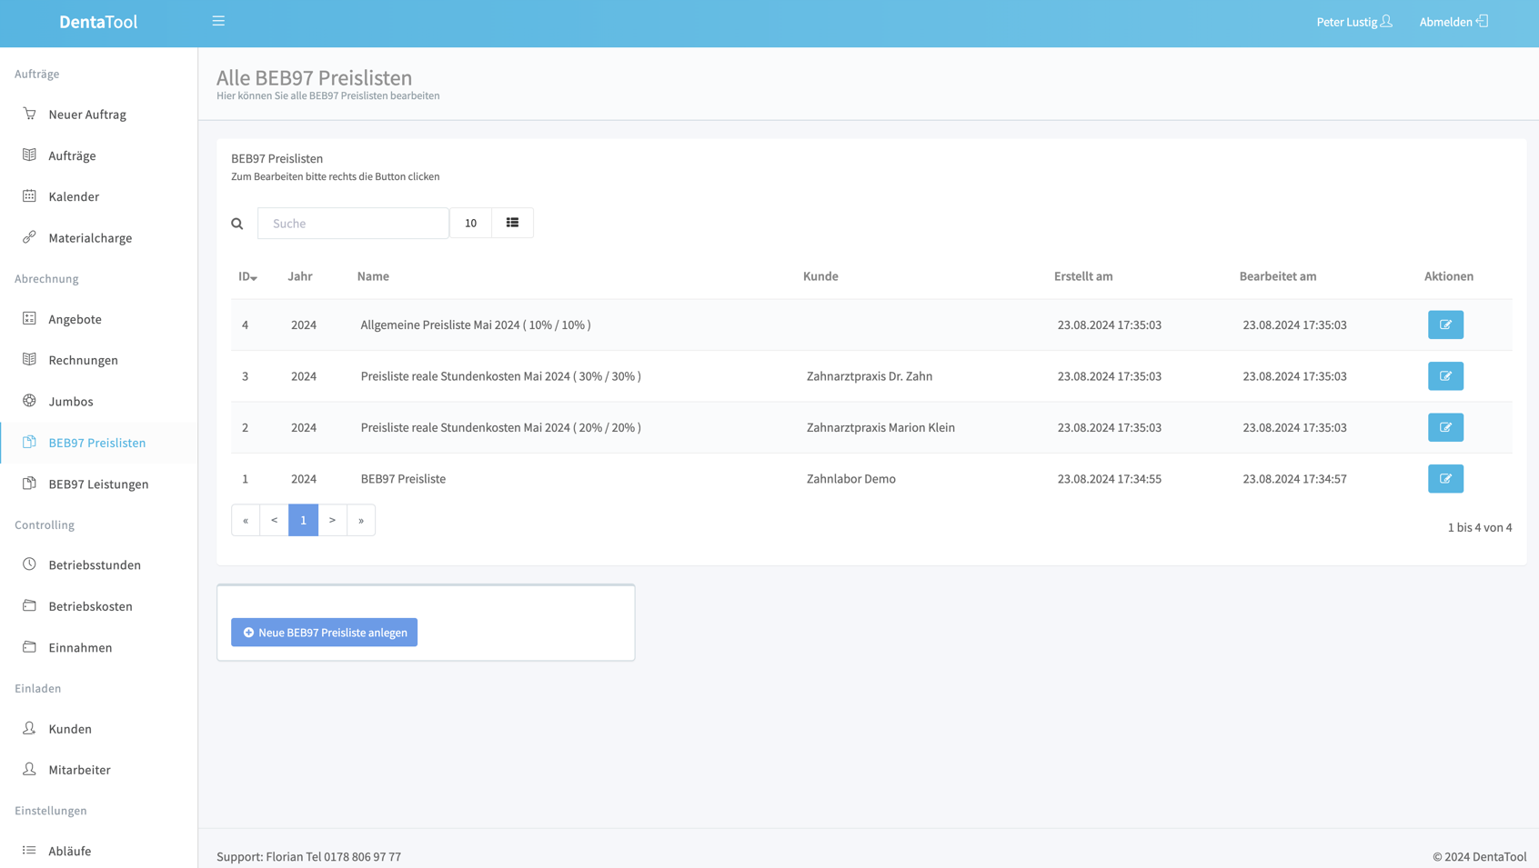This screenshot has width=1539, height=868.
Task: Edit the Zahnarztpraxis Marion Klein price list
Action: click(1444, 427)
